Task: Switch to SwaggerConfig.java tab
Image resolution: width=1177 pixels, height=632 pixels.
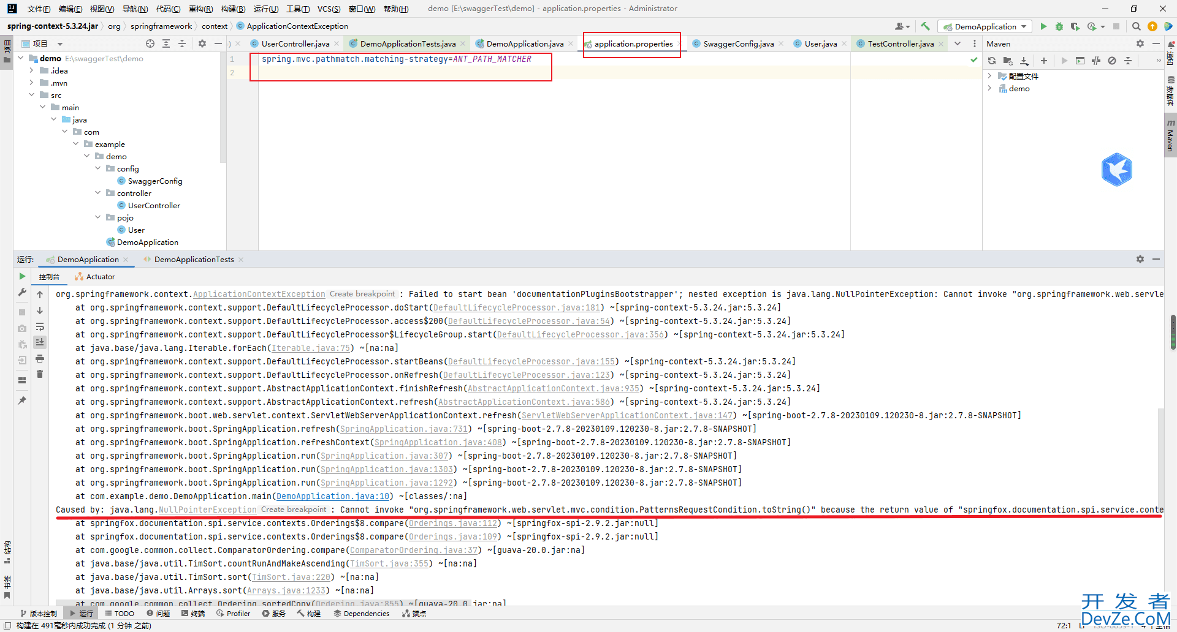Action: click(x=738, y=43)
